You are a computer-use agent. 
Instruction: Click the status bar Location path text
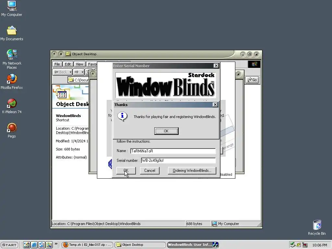[96, 224]
